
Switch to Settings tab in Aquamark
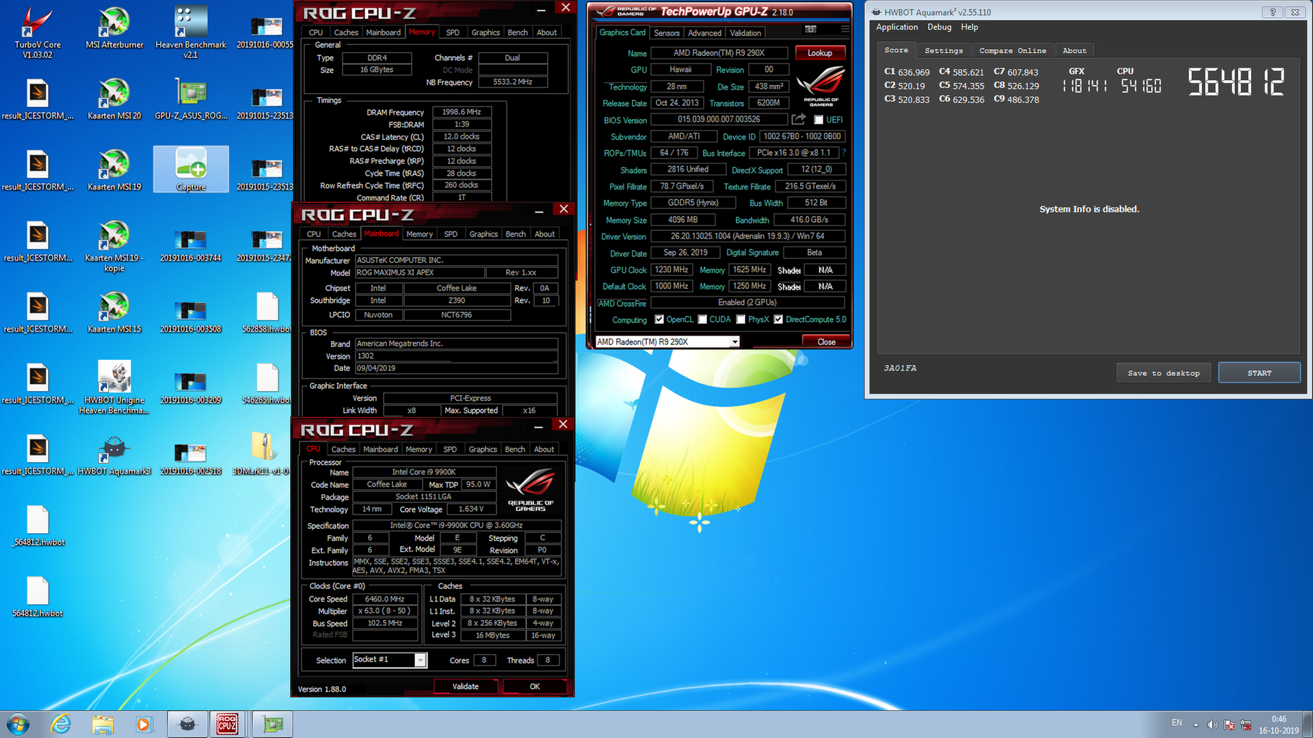click(x=943, y=51)
